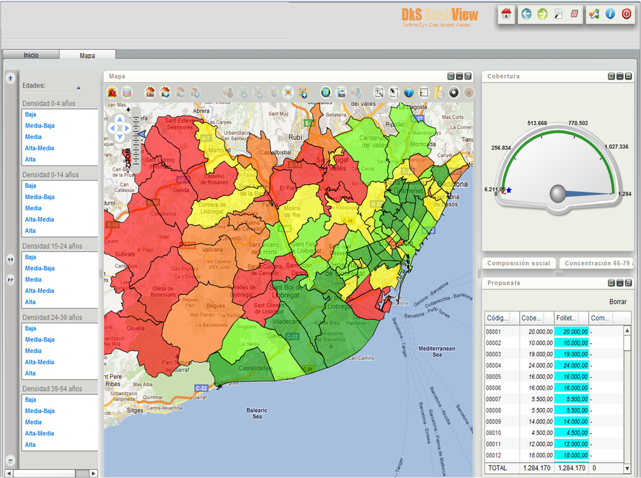Click the add-selection tool with plus sign
Screen dimensions: 641x478
click(x=303, y=92)
